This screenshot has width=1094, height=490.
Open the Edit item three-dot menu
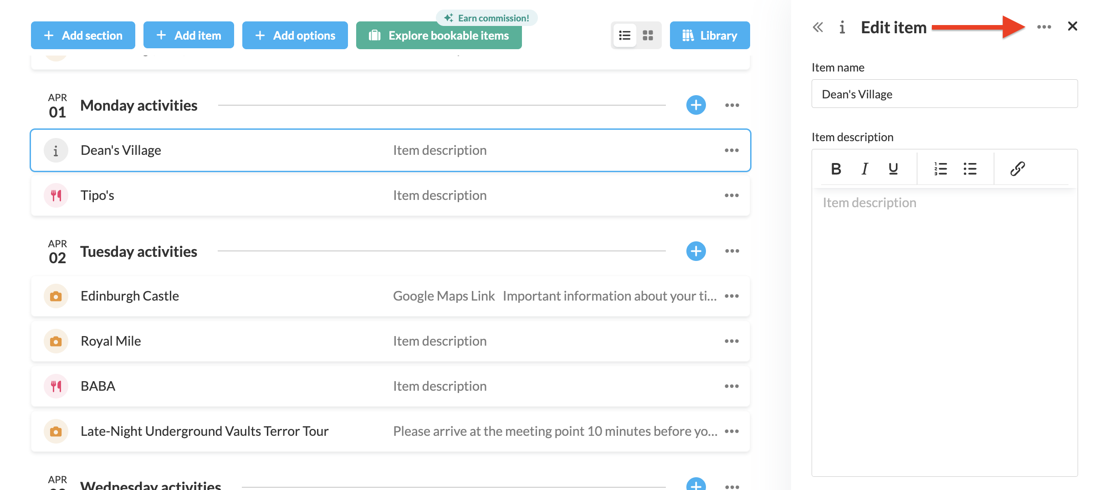1044,27
